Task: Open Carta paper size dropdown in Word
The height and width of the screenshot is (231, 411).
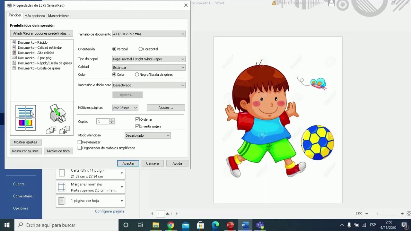Action: (x=91, y=174)
